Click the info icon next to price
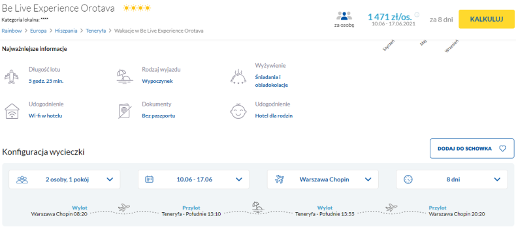This screenshot has height=235, width=516. [x=417, y=15]
